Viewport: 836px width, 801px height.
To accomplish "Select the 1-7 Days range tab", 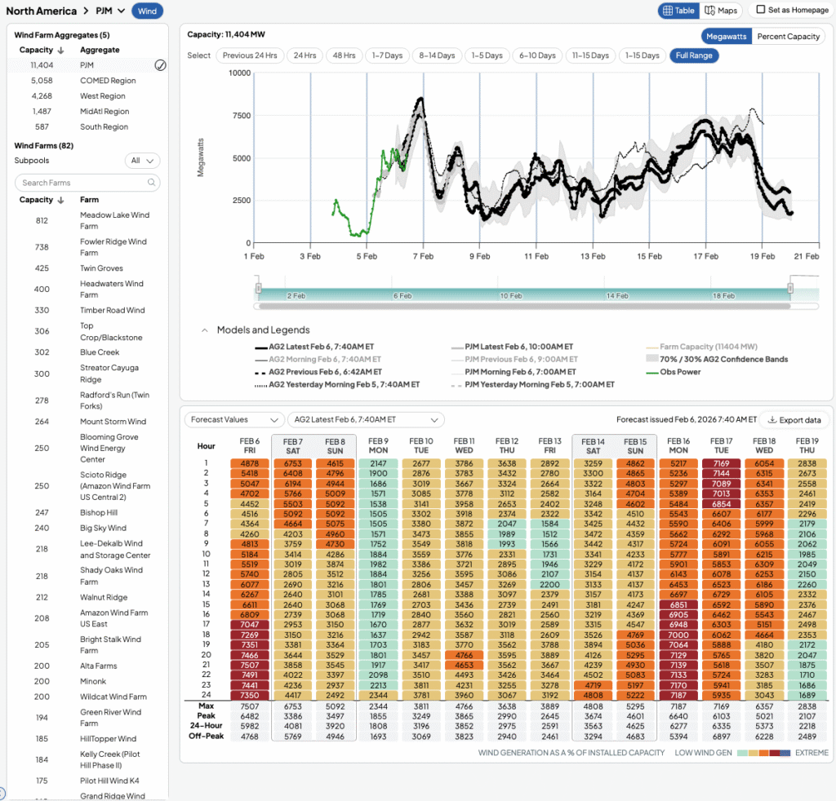I will 386,55.
